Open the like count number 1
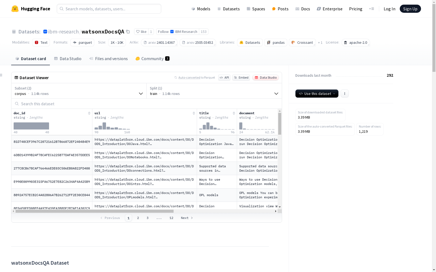This screenshot has width=436, height=272. [151, 32]
